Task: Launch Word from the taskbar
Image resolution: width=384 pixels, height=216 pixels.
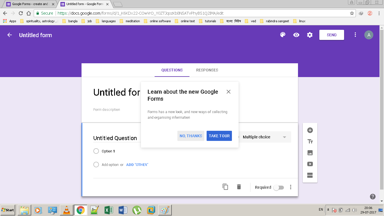Action: (123, 210)
